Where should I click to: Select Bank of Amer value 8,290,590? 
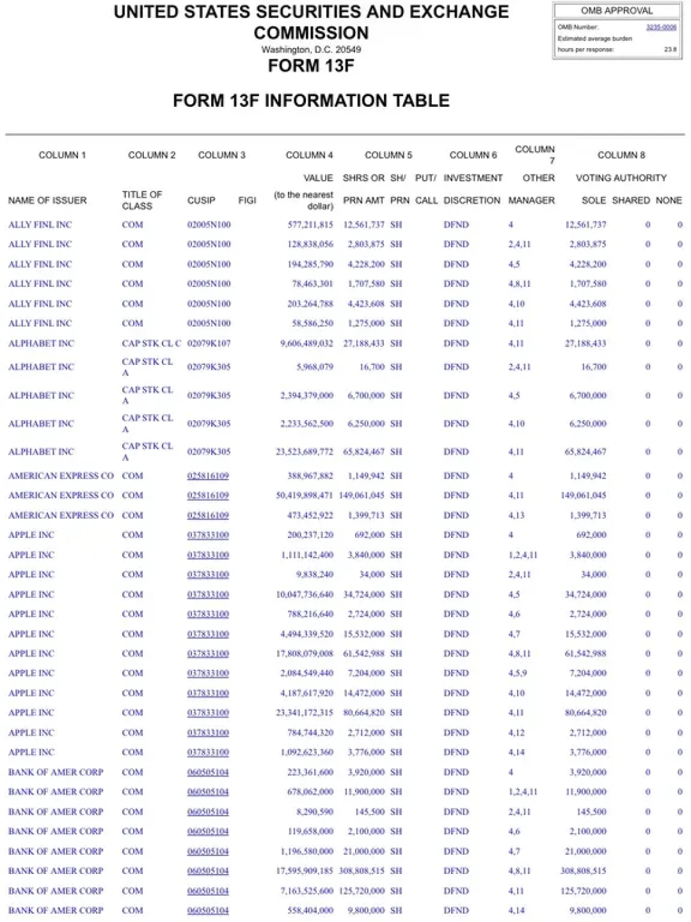pos(315,812)
